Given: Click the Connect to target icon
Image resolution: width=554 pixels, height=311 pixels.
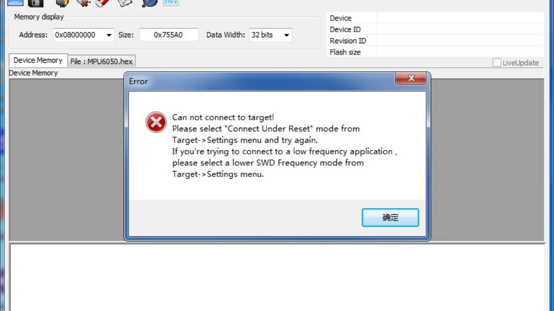Looking at the screenshot, I should tap(62, 3).
